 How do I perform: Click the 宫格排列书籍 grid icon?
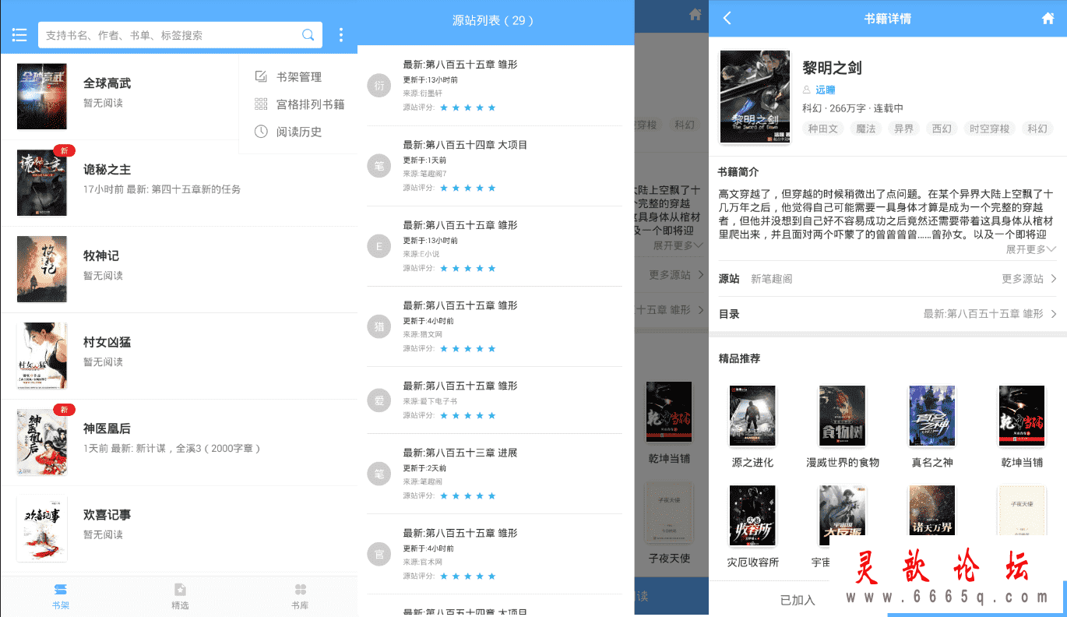[x=261, y=104]
